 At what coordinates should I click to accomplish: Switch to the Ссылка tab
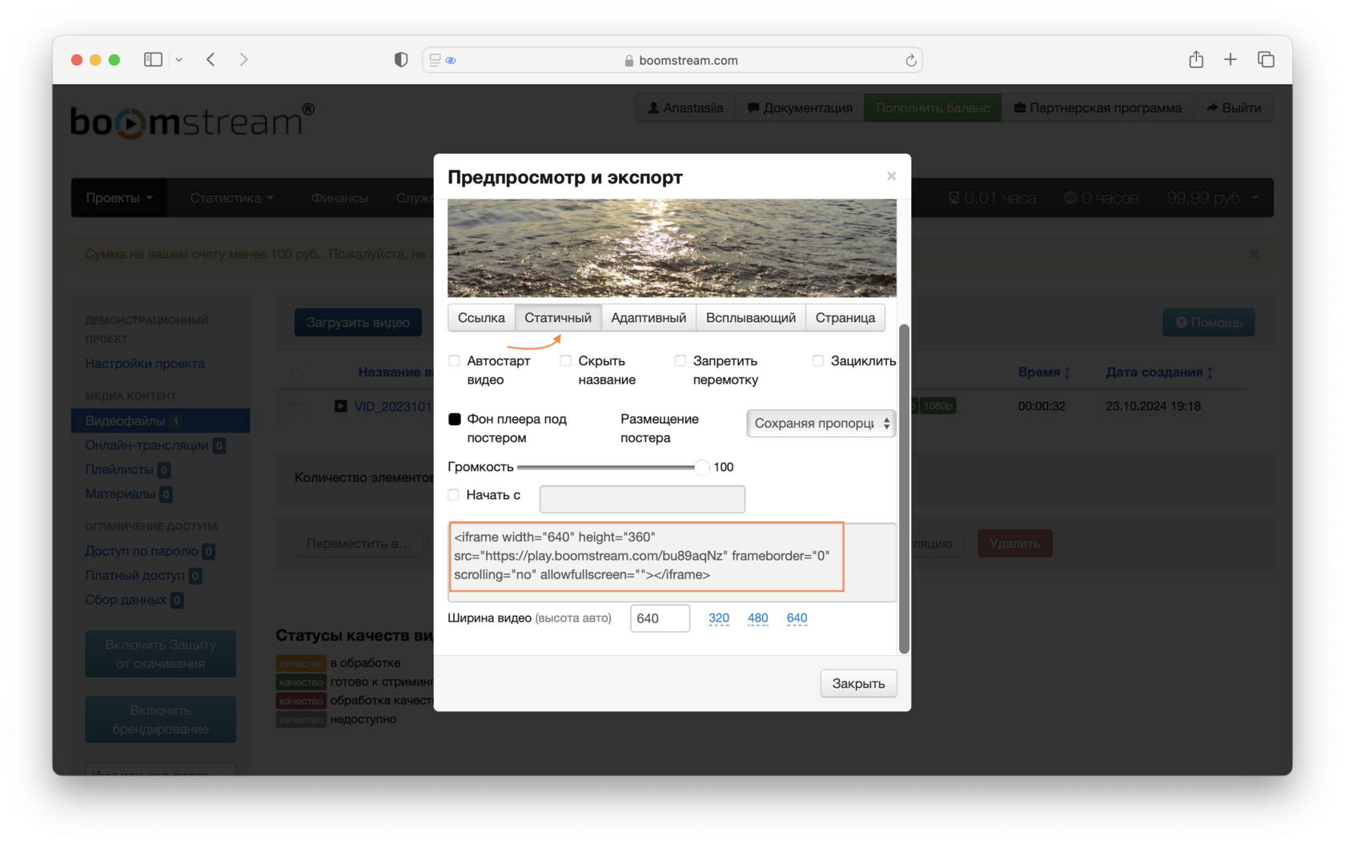[481, 318]
